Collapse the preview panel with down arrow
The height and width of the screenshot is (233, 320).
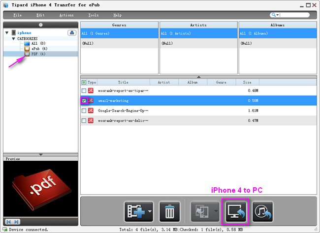41,154
